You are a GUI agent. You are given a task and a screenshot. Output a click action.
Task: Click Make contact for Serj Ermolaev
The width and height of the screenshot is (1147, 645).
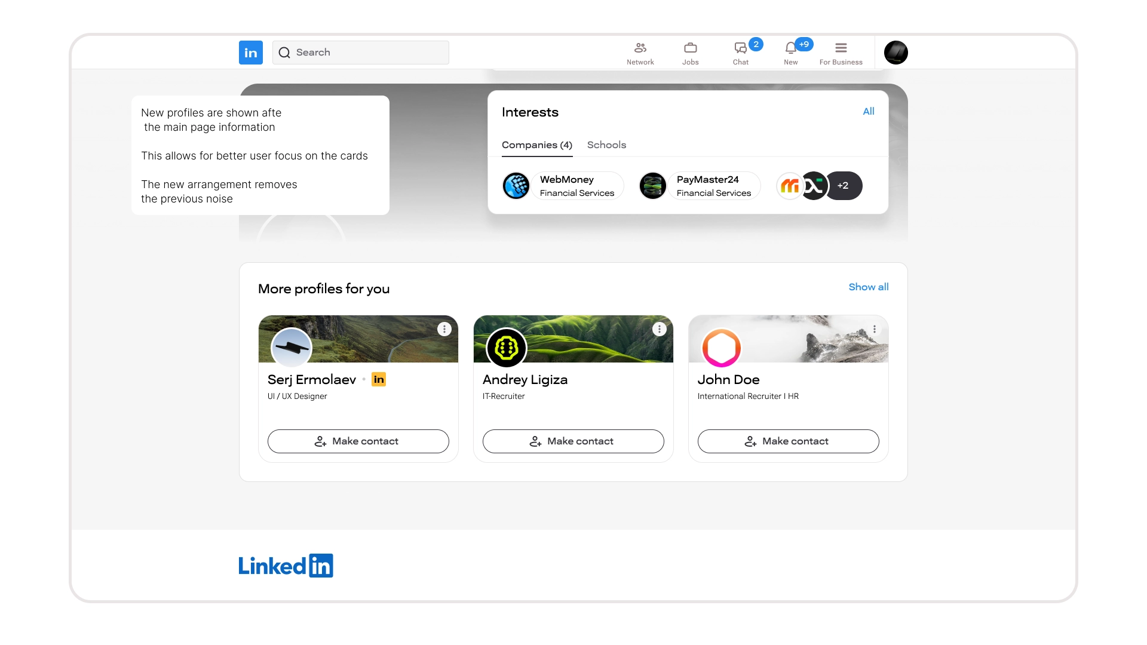click(x=358, y=441)
